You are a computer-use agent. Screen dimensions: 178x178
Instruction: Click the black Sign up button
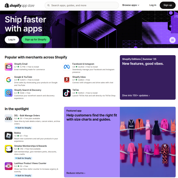coord(168,5)
